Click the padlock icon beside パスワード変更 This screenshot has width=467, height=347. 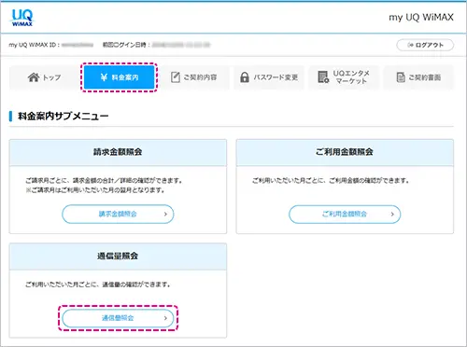click(x=245, y=77)
